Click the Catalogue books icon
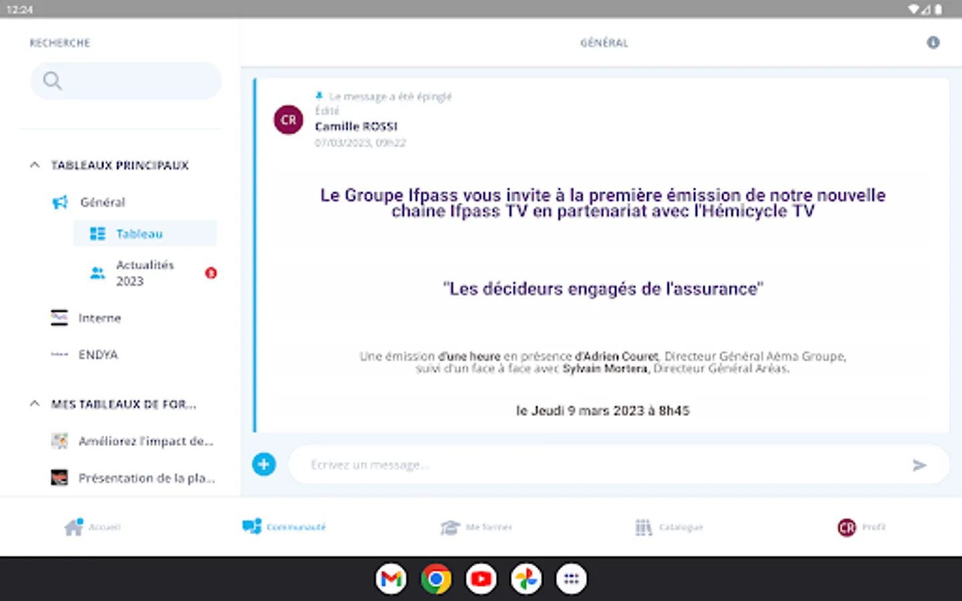Screen dimensions: 962x601 click(643, 528)
